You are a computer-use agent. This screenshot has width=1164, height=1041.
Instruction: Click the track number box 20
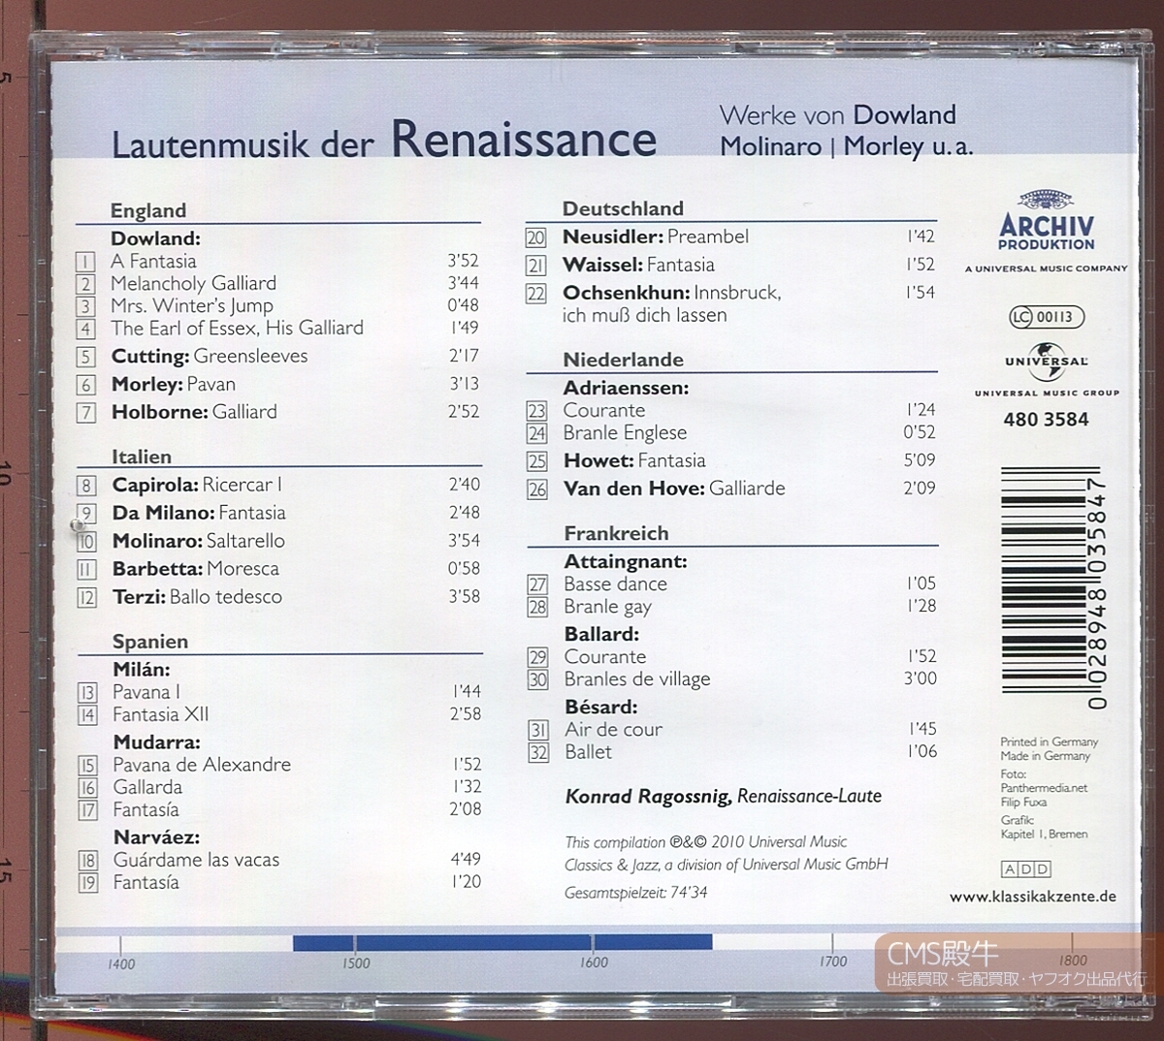click(x=535, y=238)
